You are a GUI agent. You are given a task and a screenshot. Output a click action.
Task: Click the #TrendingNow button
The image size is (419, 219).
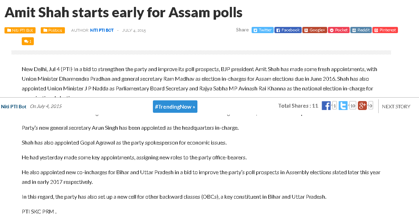(175, 107)
